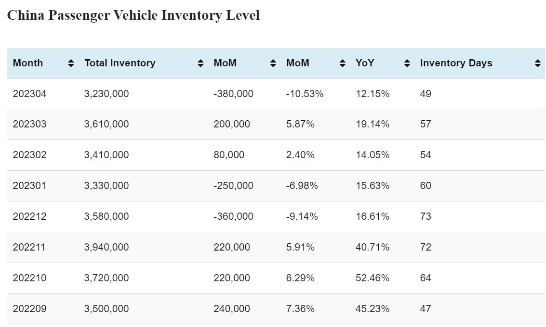Image resolution: width=546 pixels, height=327 pixels.
Task: Click the China Passenger Vehicle Inventory Level title
Action: pyautogui.click(x=133, y=15)
